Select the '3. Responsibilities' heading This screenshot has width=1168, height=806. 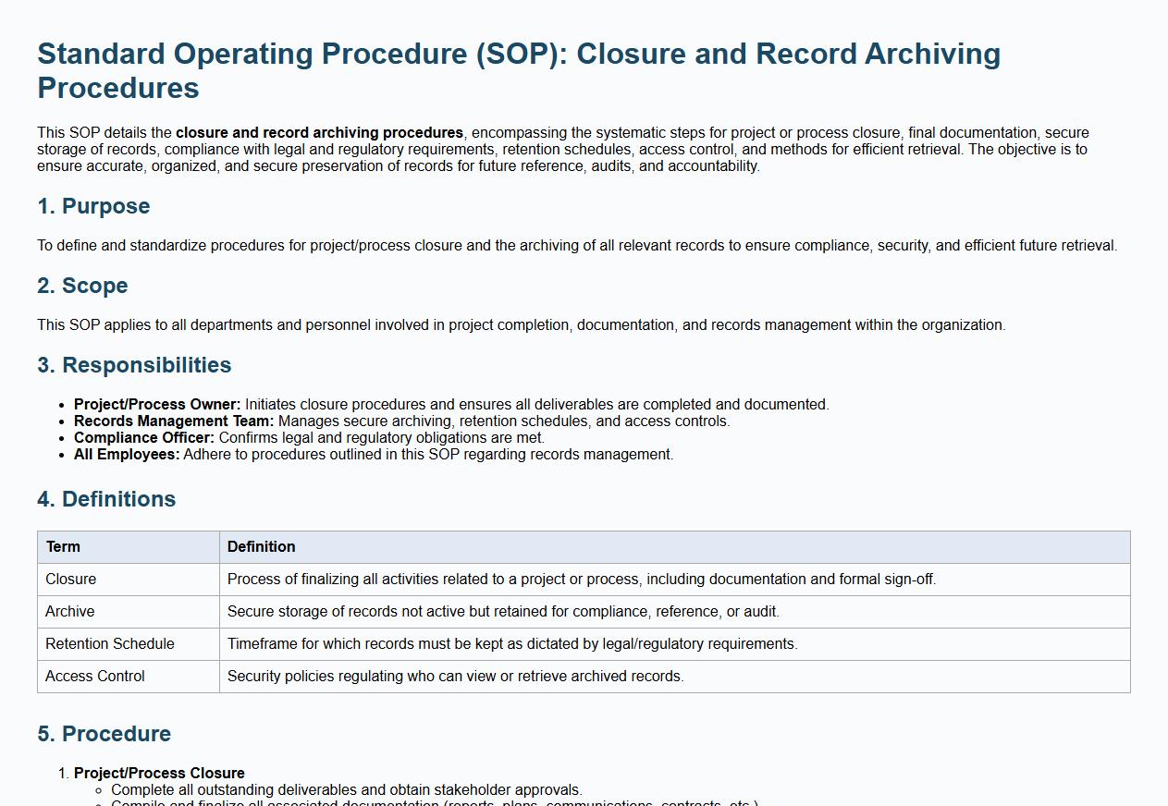pos(134,365)
